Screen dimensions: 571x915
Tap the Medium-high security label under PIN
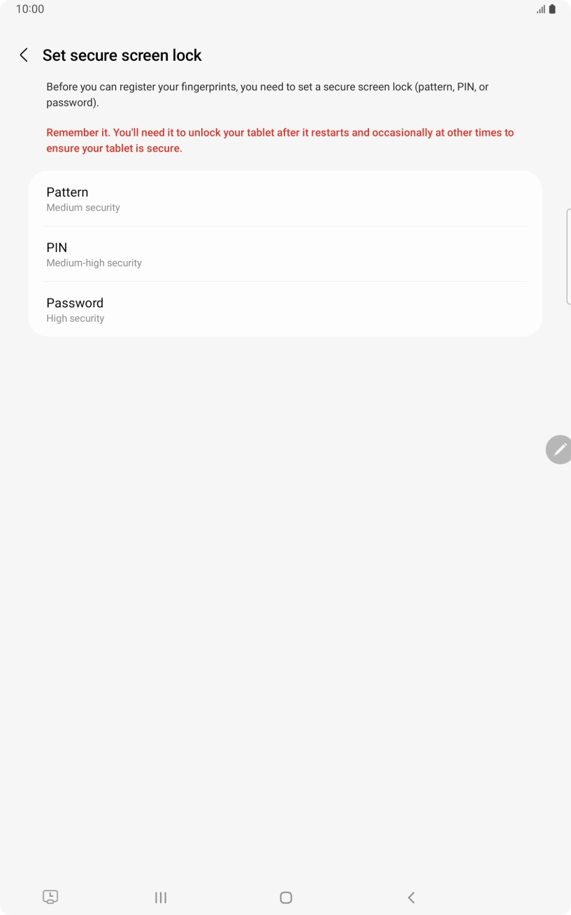pyautogui.click(x=94, y=262)
